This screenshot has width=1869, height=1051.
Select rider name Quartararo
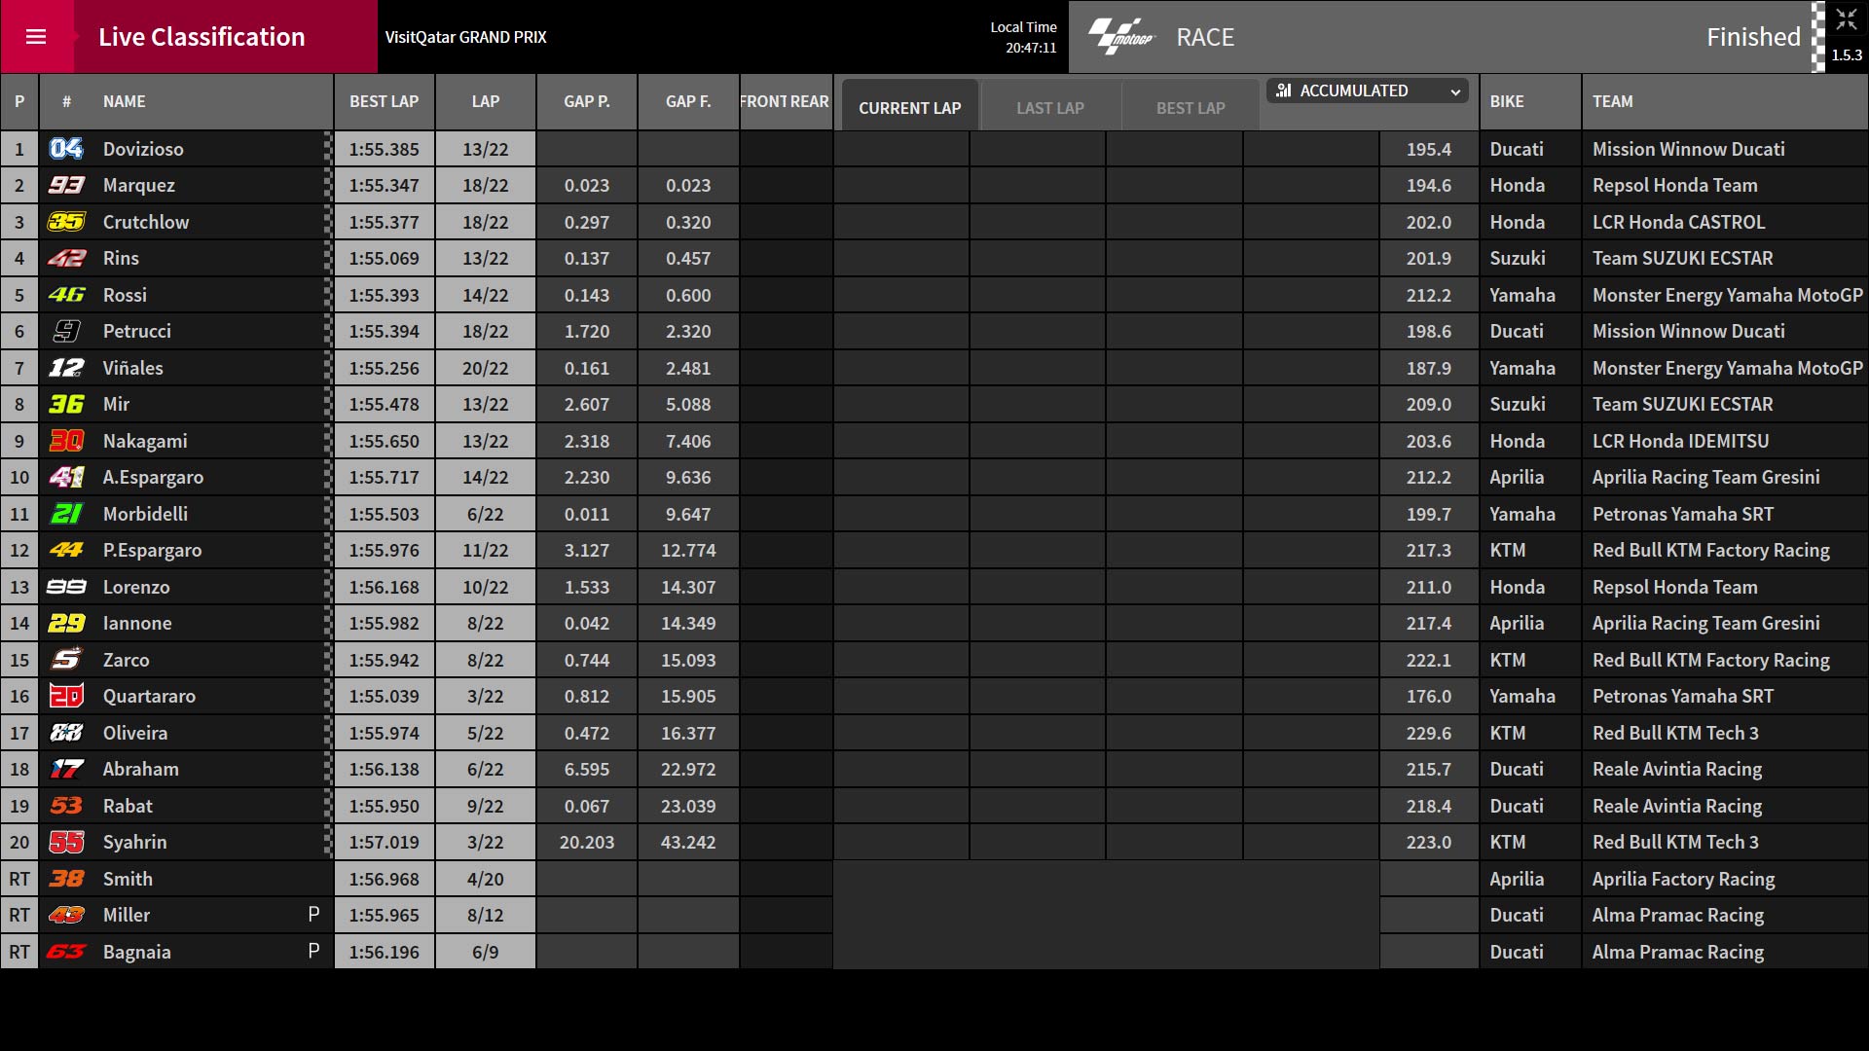pos(149,696)
